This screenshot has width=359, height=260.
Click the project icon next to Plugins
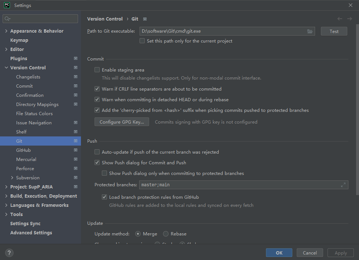click(75, 58)
